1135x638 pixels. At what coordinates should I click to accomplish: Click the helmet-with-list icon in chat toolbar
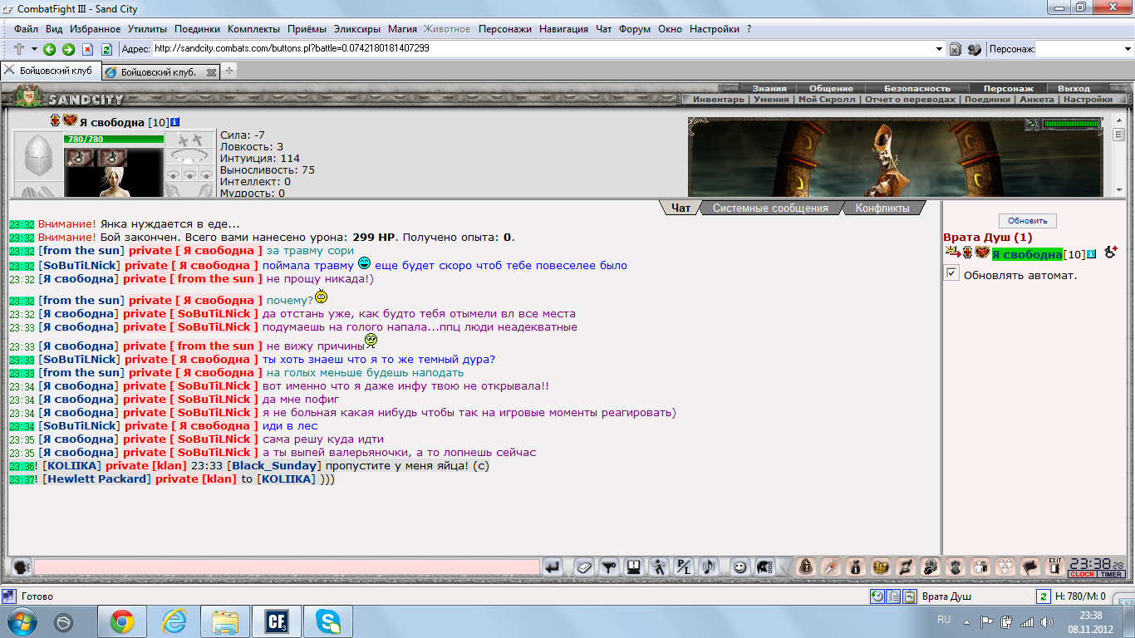coord(764,567)
